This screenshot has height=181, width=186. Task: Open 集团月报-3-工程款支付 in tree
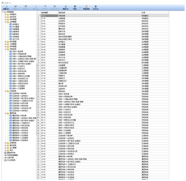21,123
